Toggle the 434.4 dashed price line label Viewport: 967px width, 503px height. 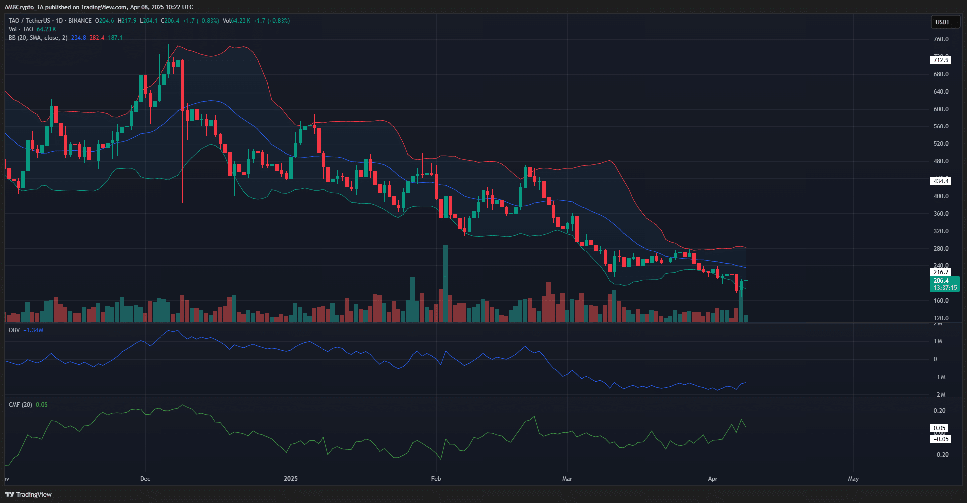tap(940, 181)
